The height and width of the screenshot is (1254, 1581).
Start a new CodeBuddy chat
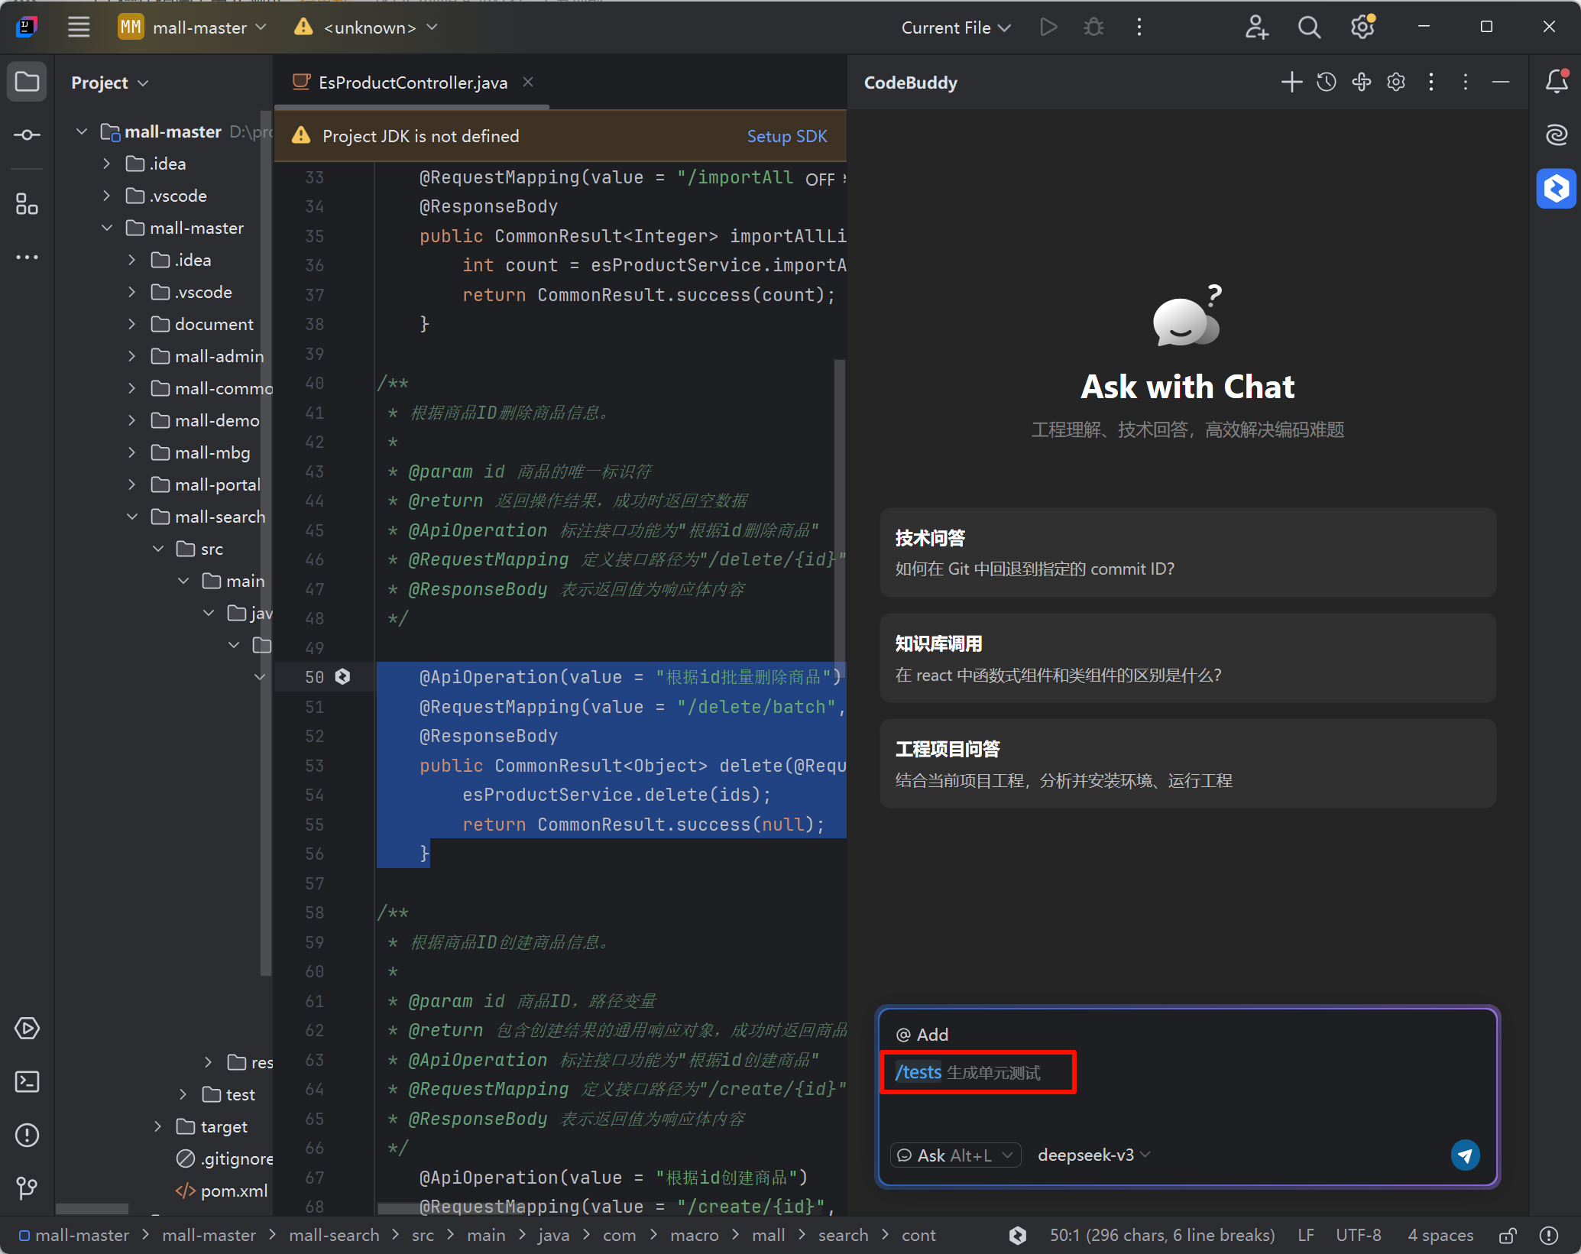(x=1291, y=82)
